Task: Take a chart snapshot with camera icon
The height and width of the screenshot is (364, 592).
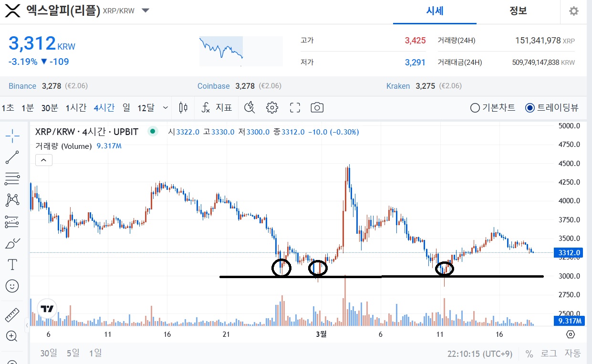Action: [317, 107]
